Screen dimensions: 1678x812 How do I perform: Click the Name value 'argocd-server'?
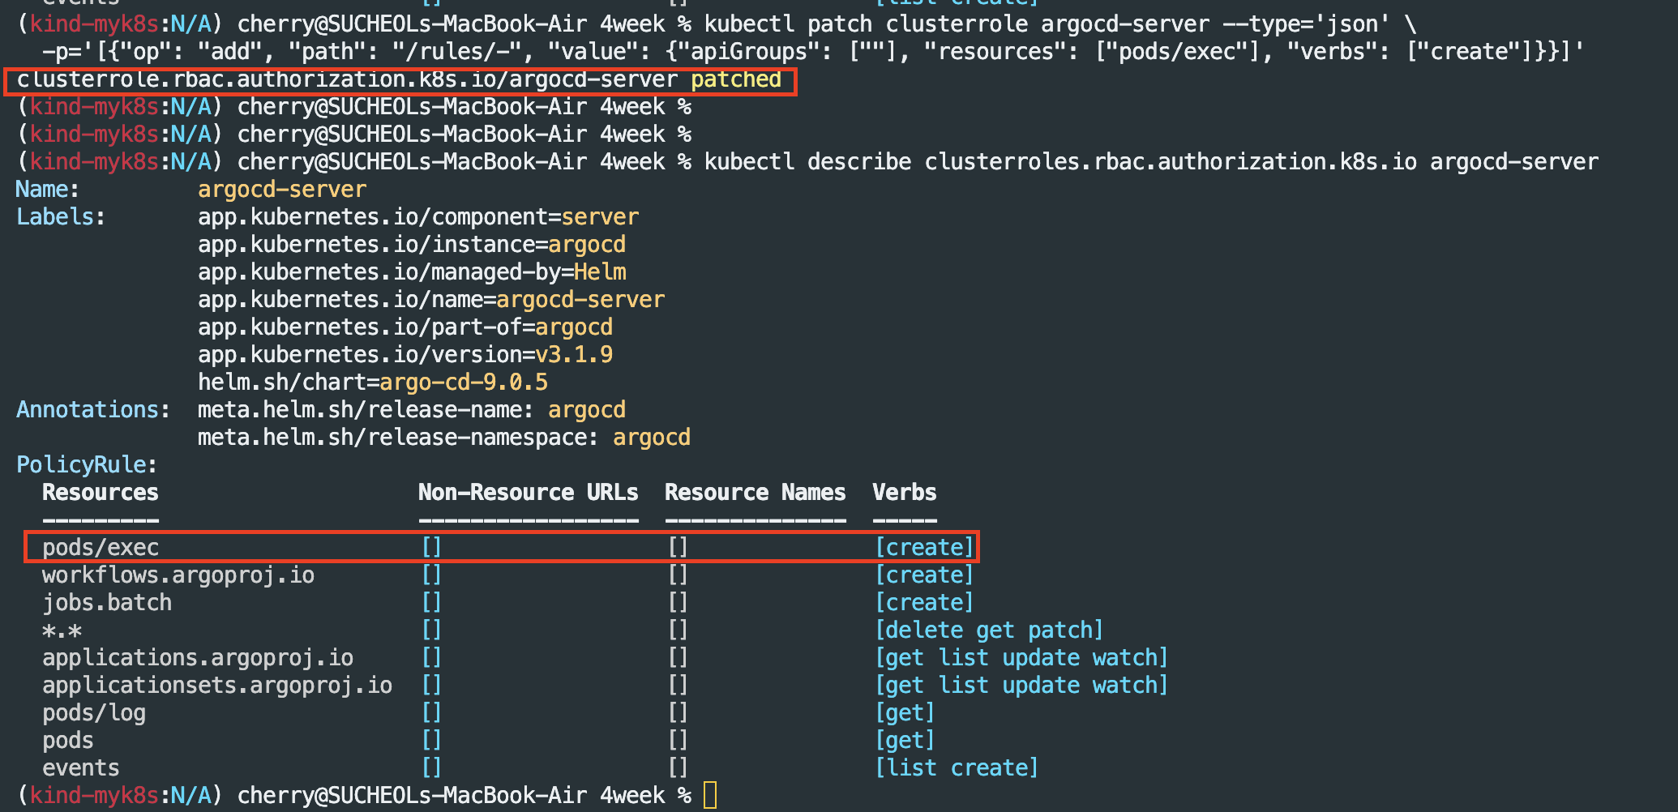coord(282,190)
